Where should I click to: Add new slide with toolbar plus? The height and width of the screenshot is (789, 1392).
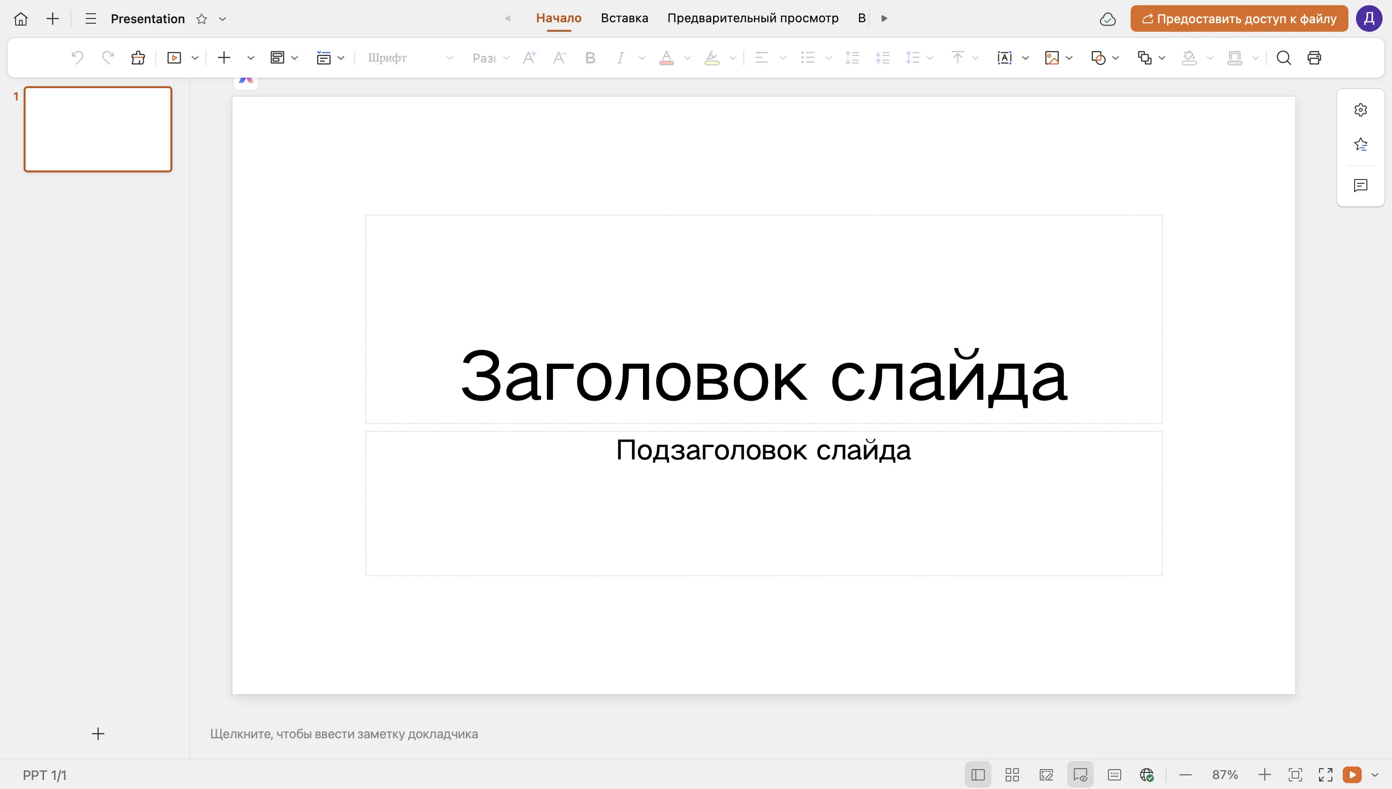pyautogui.click(x=223, y=57)
